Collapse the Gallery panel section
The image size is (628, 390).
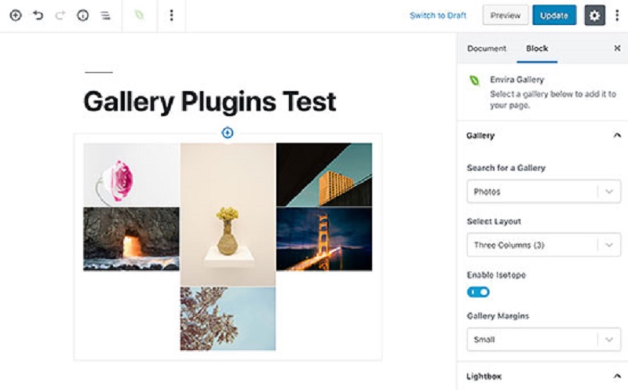[x=616, y=136]
